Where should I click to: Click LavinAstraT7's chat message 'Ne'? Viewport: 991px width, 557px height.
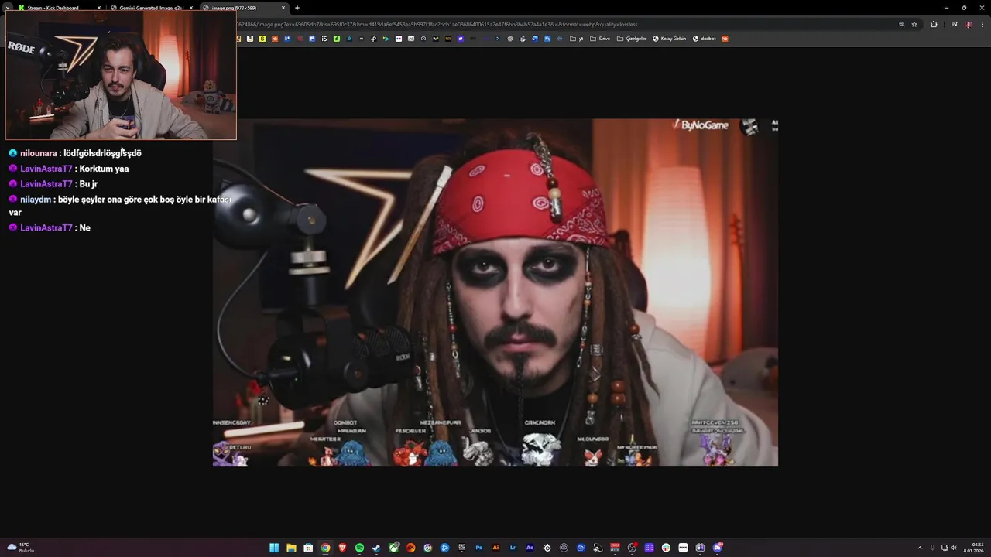point(84,228)
